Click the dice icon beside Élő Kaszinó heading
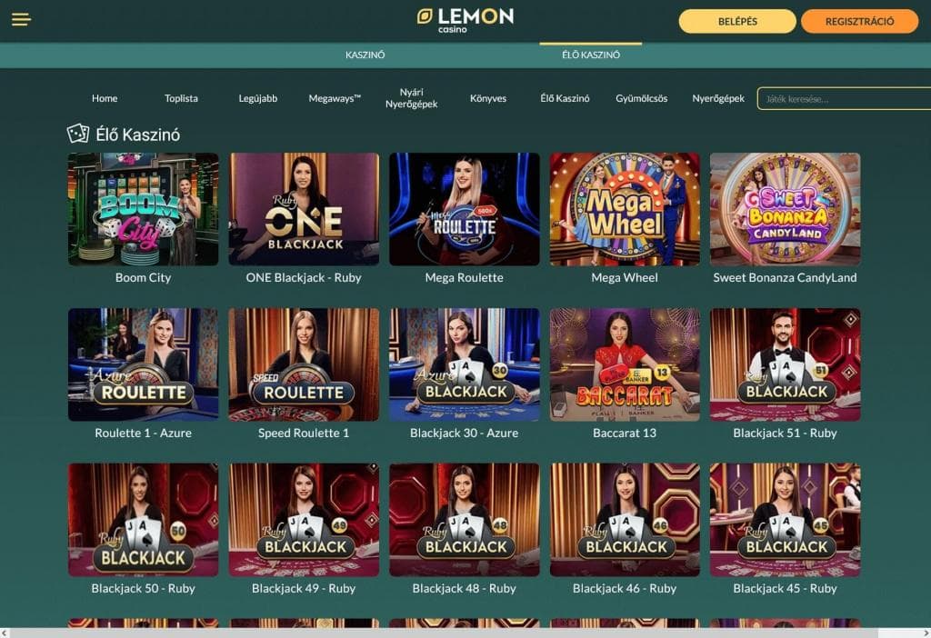This screenshot has height=638, width=931. tap(78, 135)
